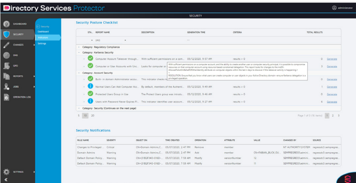
Task: Open the Reports documents icon
Action: pyautogui.click(x=7, y=76)
